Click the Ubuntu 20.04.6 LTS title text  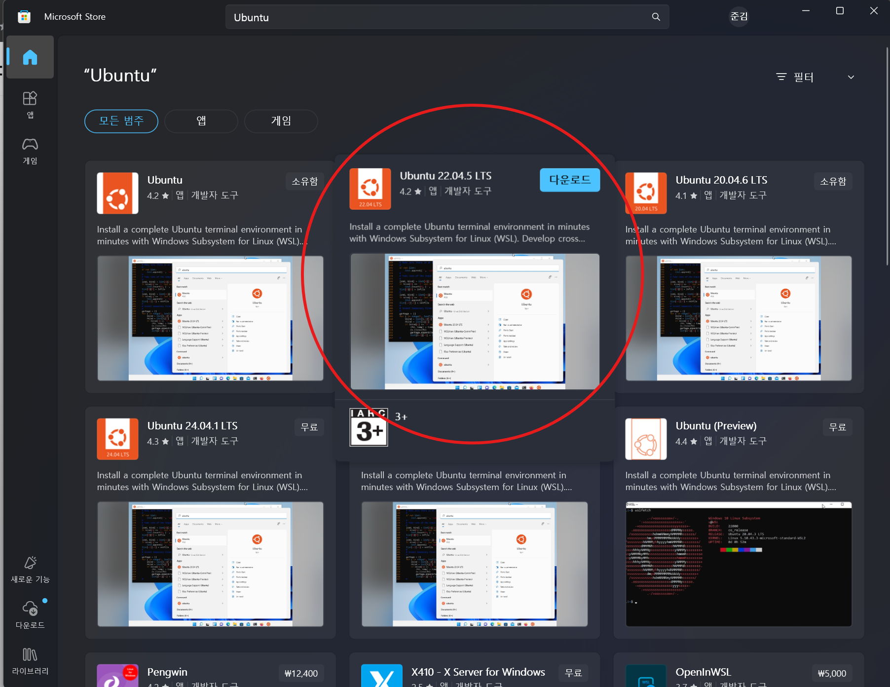721,180
